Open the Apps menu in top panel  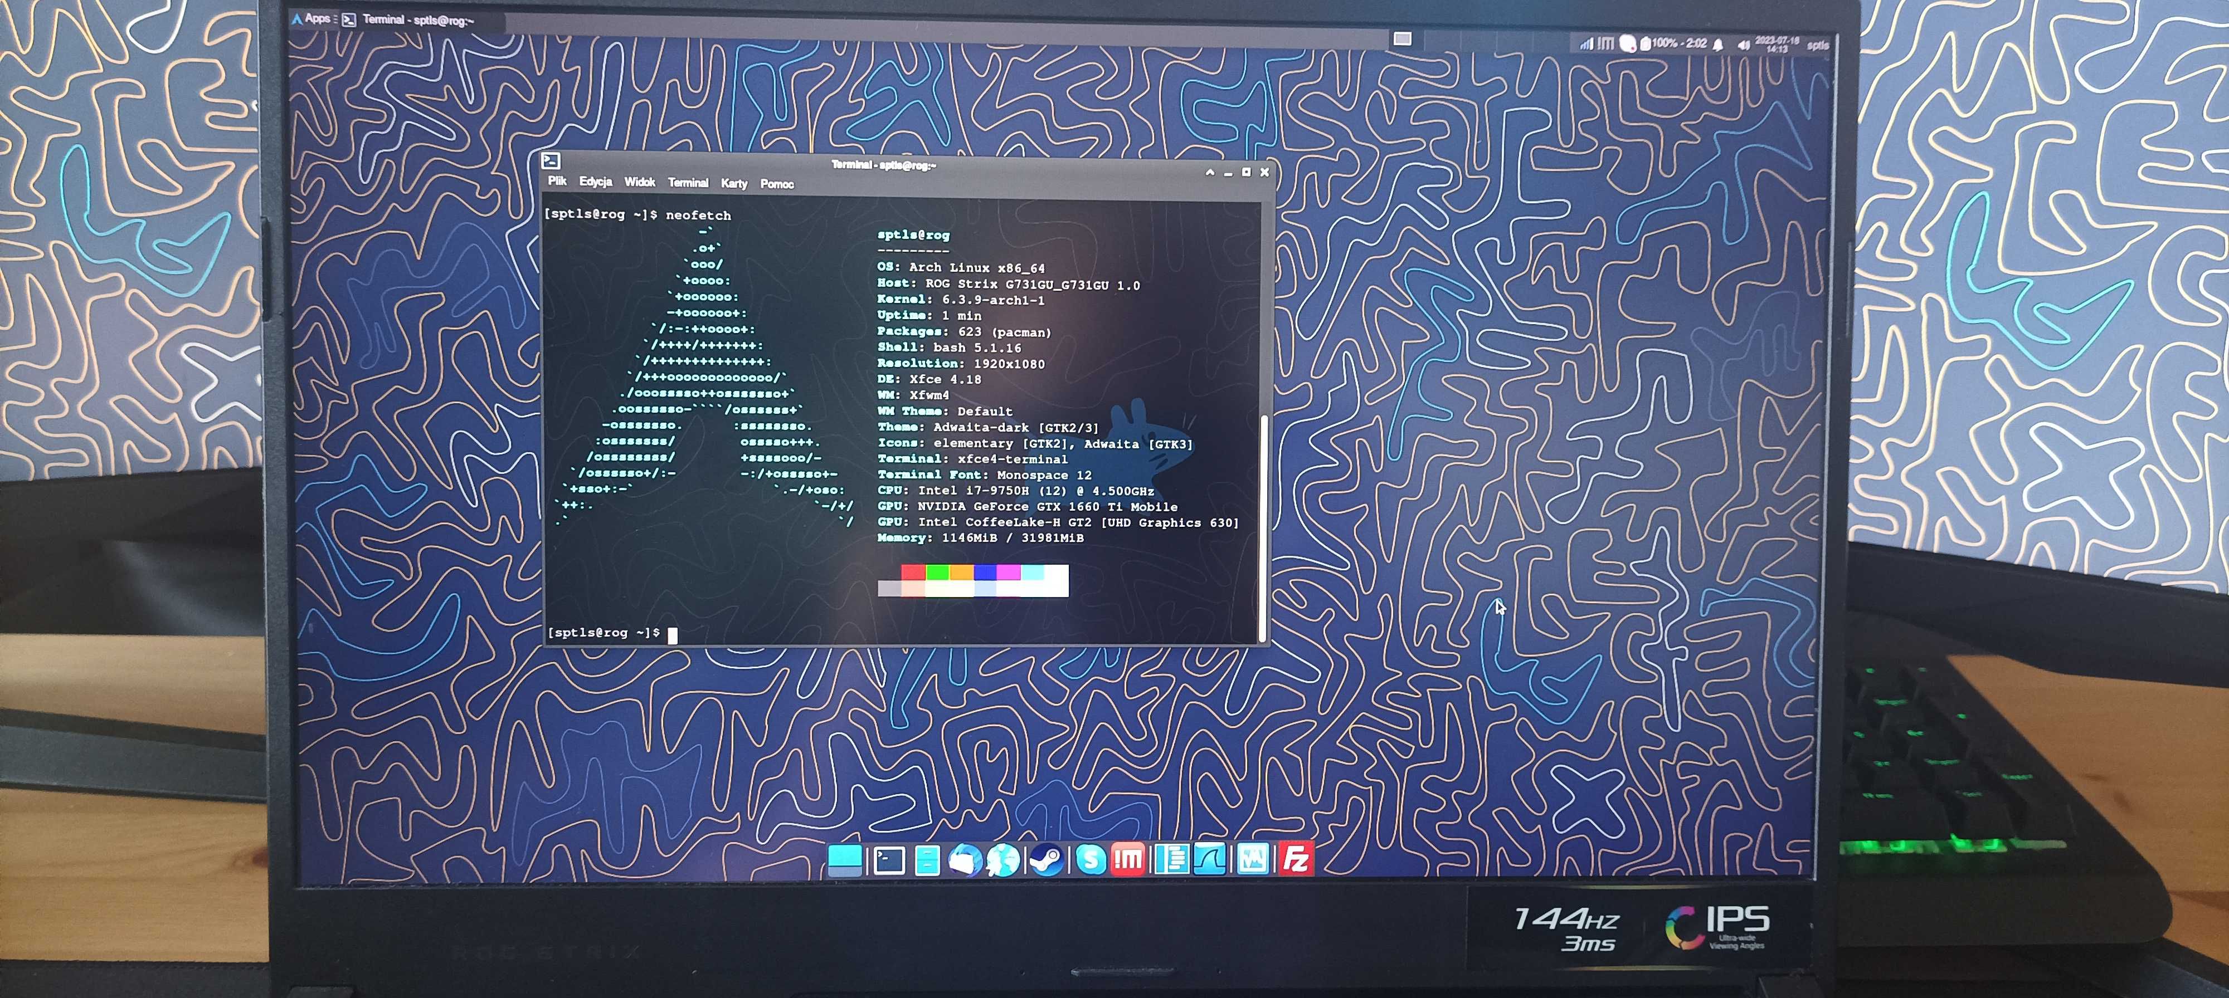(x=312, y=18)
